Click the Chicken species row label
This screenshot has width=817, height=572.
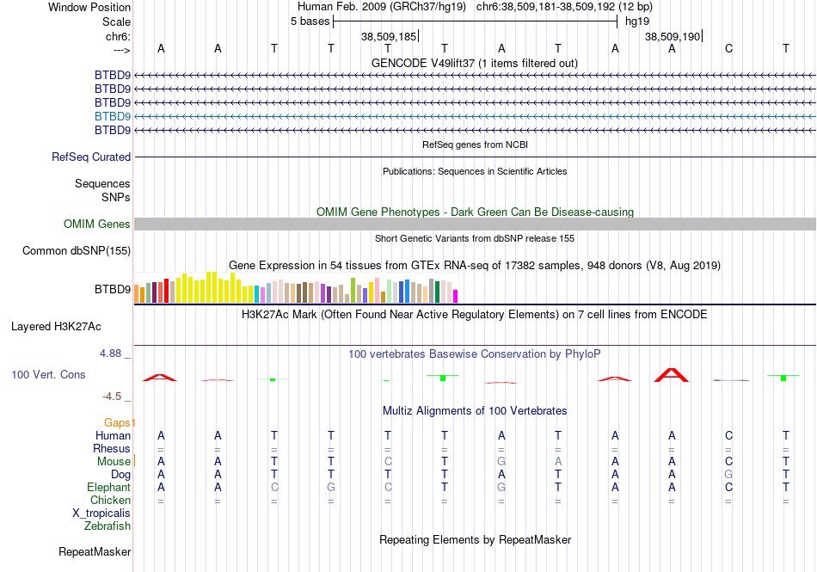[110, 500]
